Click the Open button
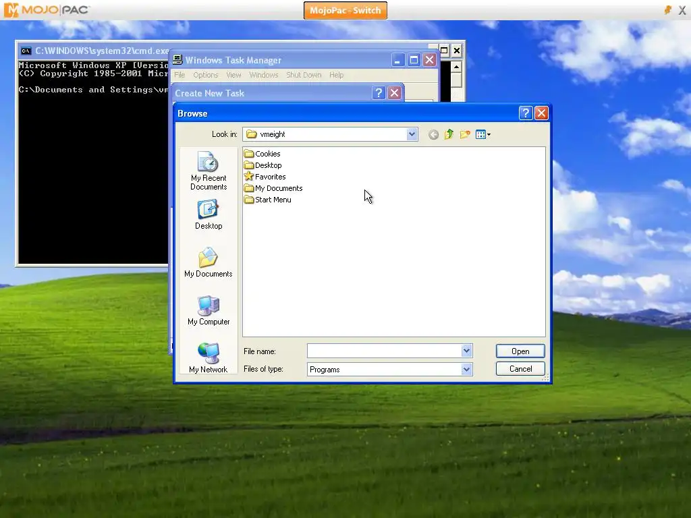Viewport: 691px width, 518px height. tap(520, 351)
